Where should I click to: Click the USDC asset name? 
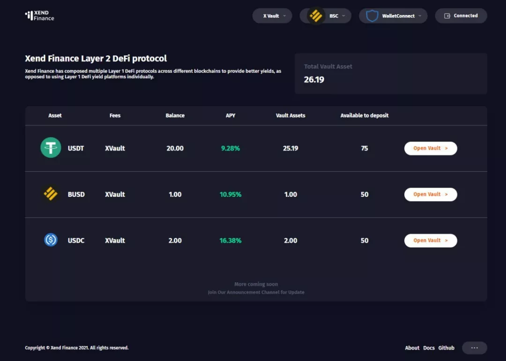pyautogui.click(x=76, y=241)
